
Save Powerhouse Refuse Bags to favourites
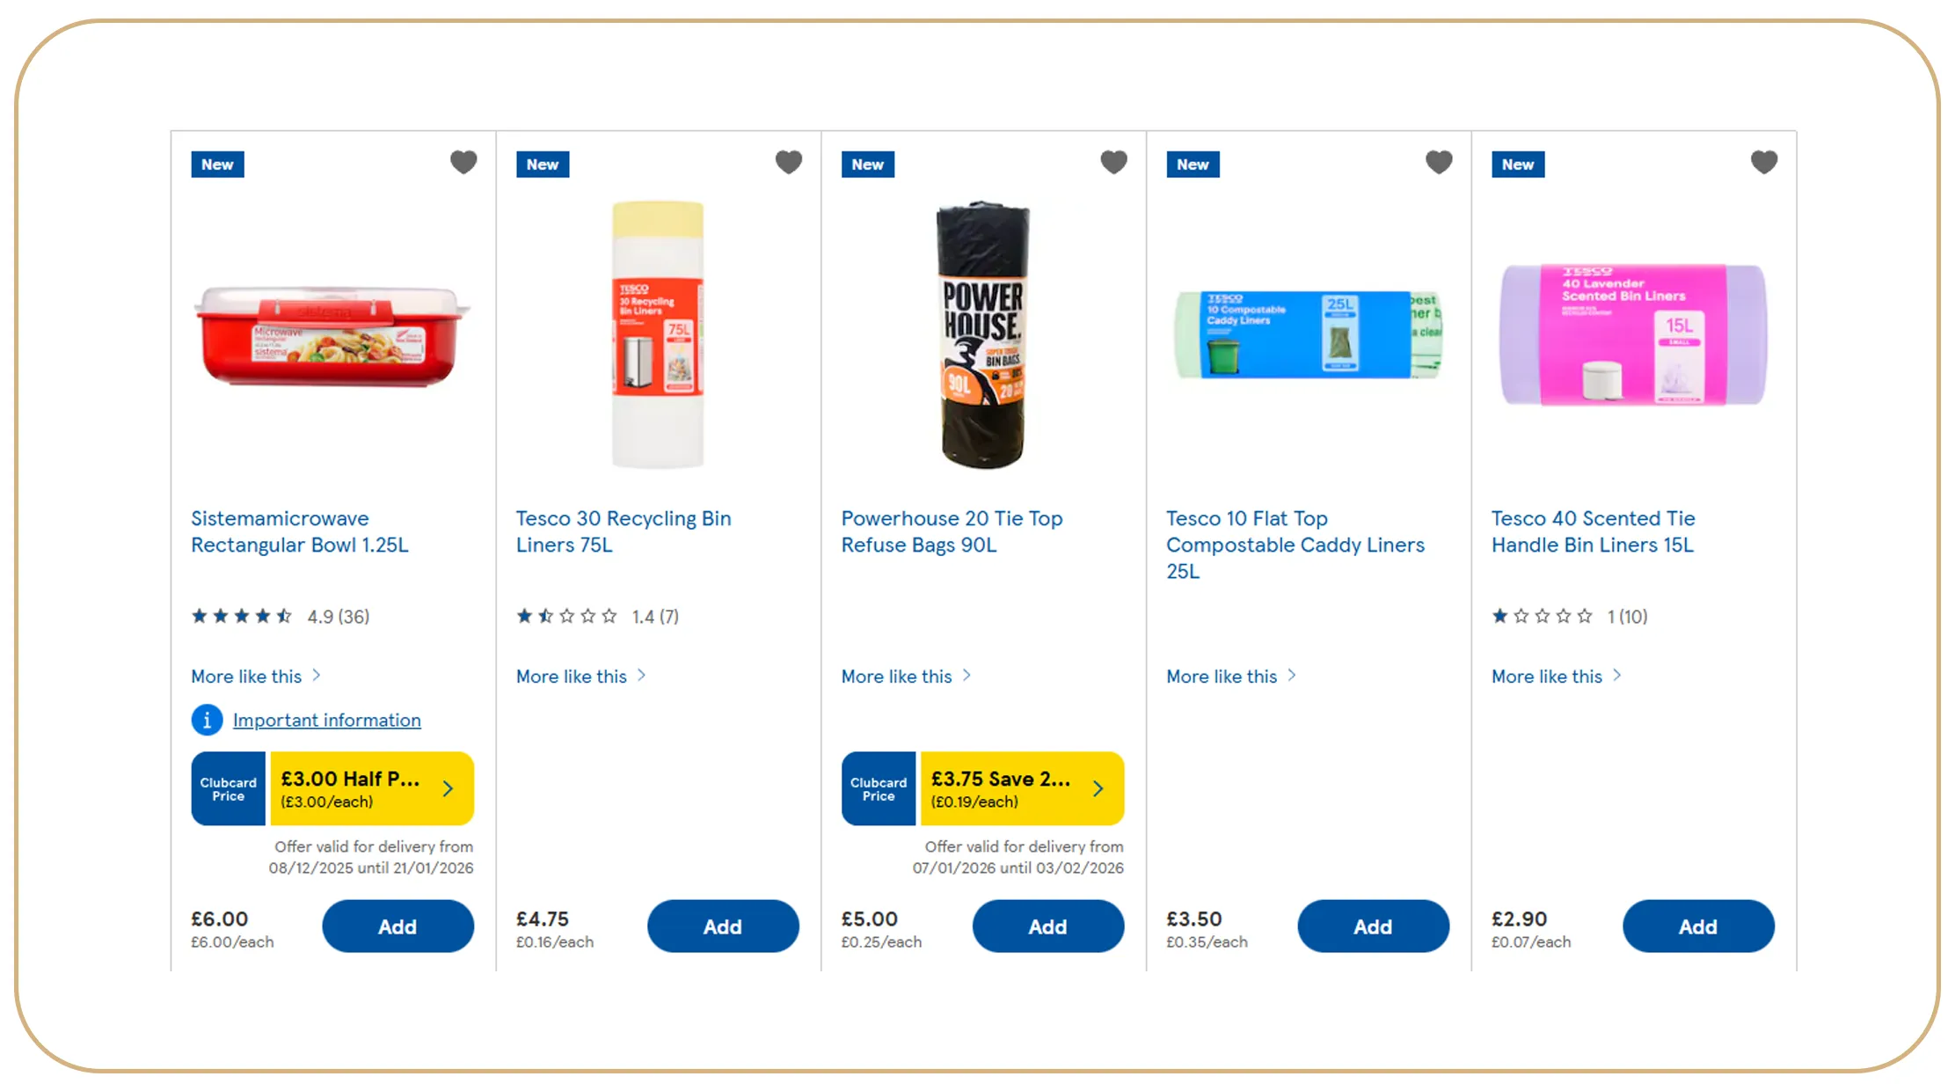1113,162
